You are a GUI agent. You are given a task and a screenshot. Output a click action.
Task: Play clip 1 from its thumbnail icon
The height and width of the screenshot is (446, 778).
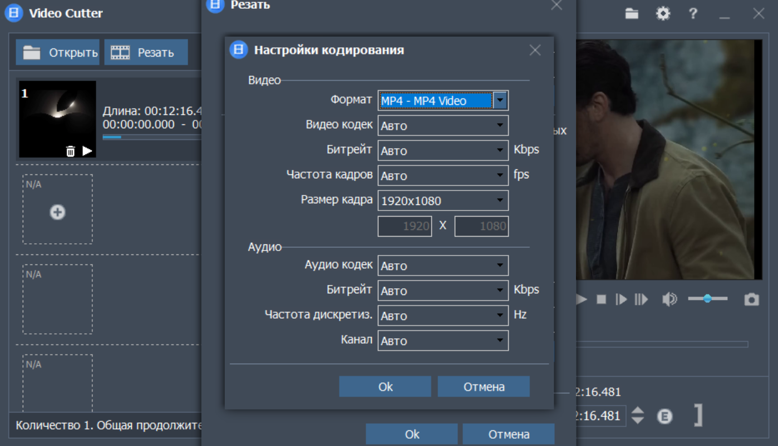click(x=87, y=151)
